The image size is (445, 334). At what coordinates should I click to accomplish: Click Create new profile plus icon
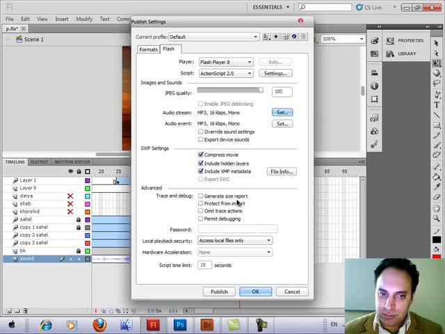pyautogui.click(x=275, y=37)
